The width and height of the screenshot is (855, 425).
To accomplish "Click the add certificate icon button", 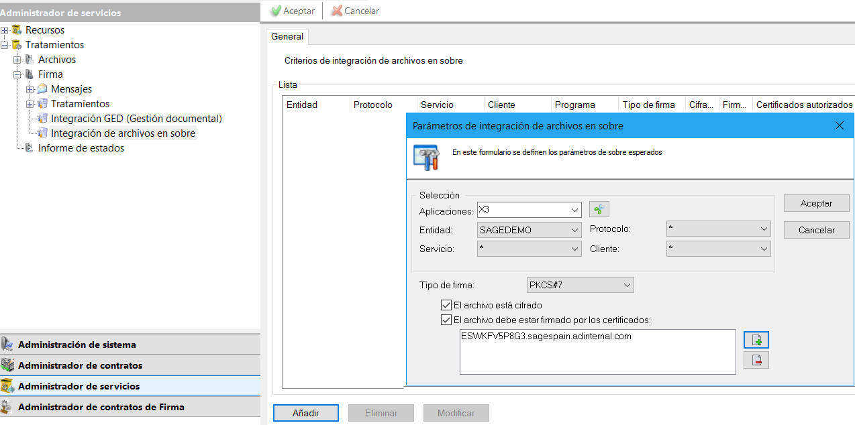I will pos(756,340).
